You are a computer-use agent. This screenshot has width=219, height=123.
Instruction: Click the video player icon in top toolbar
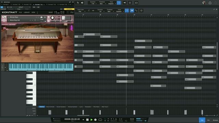(136, 3)
